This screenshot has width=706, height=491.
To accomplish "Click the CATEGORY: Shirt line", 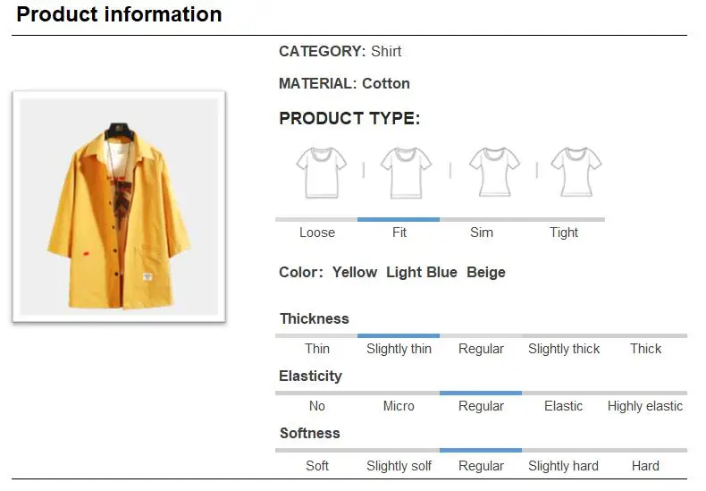I will pyautogui.click(x=340, y=51).
